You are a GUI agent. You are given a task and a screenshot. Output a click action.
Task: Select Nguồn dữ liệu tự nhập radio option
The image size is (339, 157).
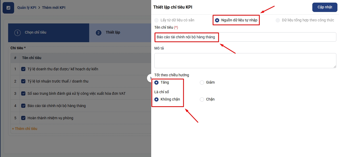[217, 20]
